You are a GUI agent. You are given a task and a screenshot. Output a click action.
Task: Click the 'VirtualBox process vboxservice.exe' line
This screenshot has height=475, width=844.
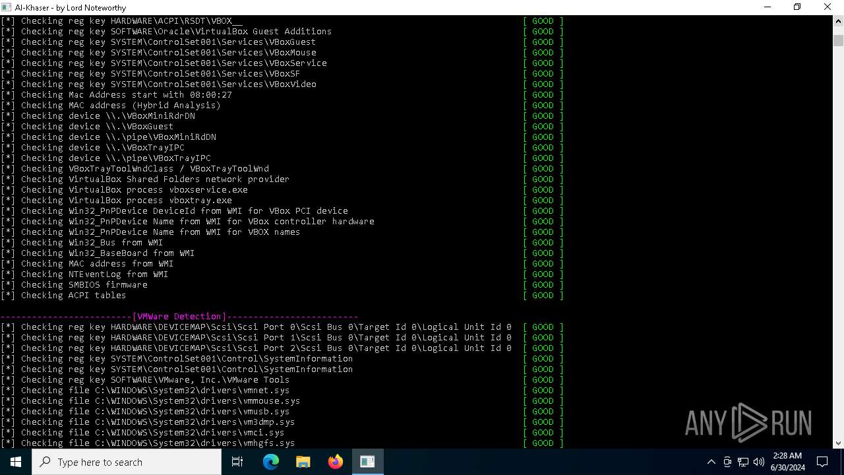124,190
